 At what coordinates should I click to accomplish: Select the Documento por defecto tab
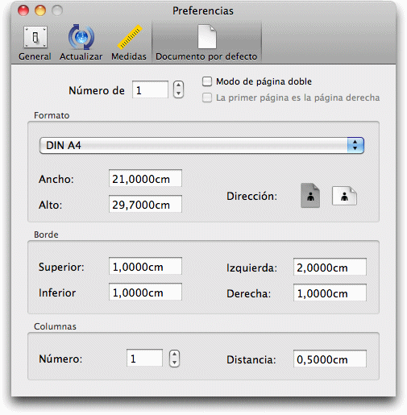coord(206,43)
